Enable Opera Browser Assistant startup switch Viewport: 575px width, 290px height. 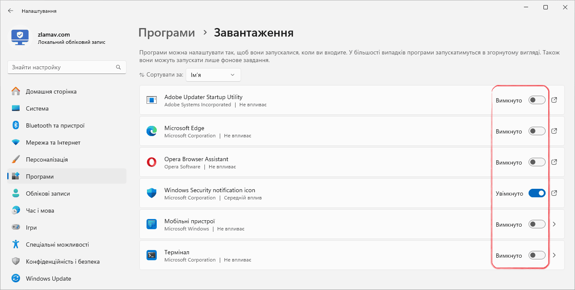[537, 162]
